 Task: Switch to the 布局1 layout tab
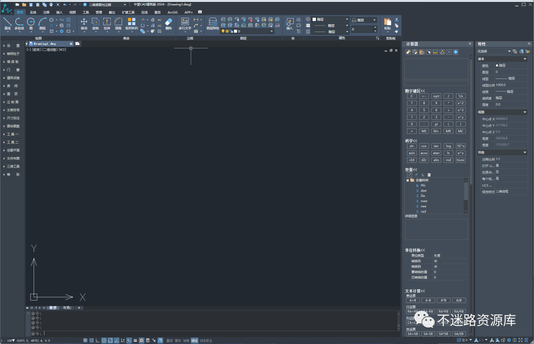pos(67,307)
